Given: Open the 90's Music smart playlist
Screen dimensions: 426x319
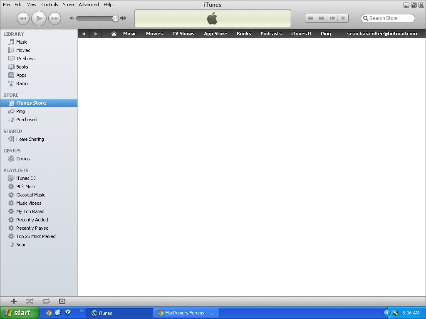Looking at the screenshot, I should [x=39, y=186].
